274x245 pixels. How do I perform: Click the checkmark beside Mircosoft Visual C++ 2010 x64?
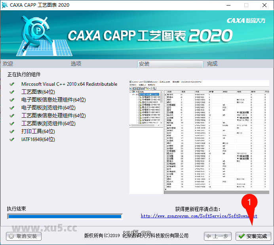[x=12, y=84]
